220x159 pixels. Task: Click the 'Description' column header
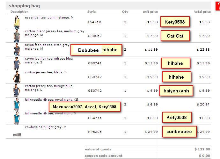tap(19, 12)
